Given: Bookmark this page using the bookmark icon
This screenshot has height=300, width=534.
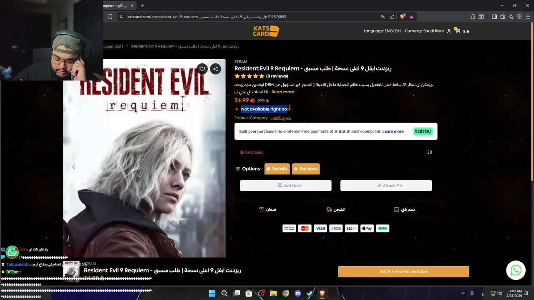Looking at the screenshot, I should [110, 17].
